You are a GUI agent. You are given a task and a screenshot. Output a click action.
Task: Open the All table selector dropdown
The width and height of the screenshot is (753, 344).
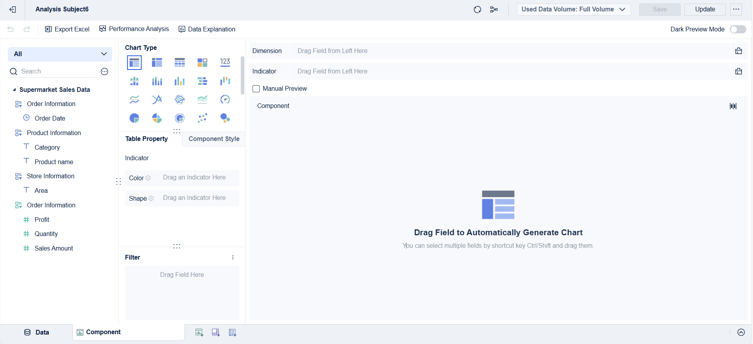(60, 54)
